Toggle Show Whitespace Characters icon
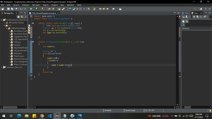212x119 pixels. (84, 9)
